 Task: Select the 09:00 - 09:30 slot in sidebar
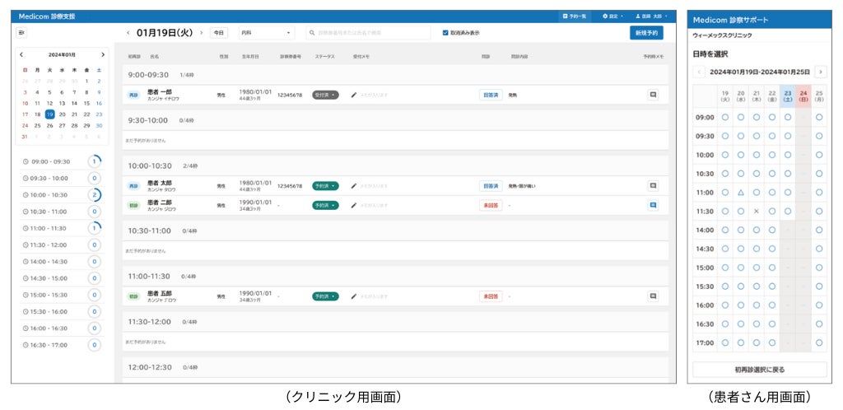coord(62,161)
